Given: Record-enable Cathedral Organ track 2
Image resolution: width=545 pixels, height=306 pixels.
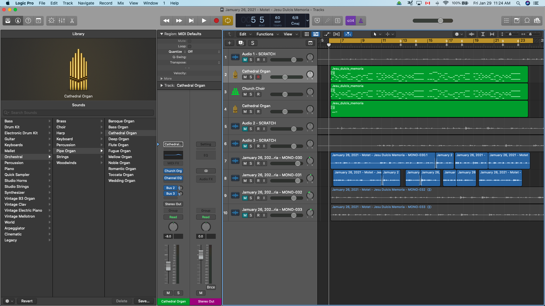Looking at the screenshot, I should [258, 77].
